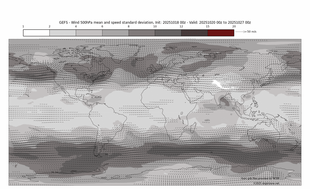
Task: Click the dark red 15–20 legend swatch
Action: tap(221, 33)
